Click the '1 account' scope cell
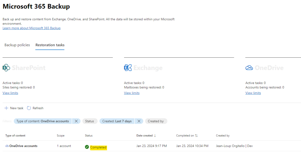The image size is (301, 154). (64, 146)
